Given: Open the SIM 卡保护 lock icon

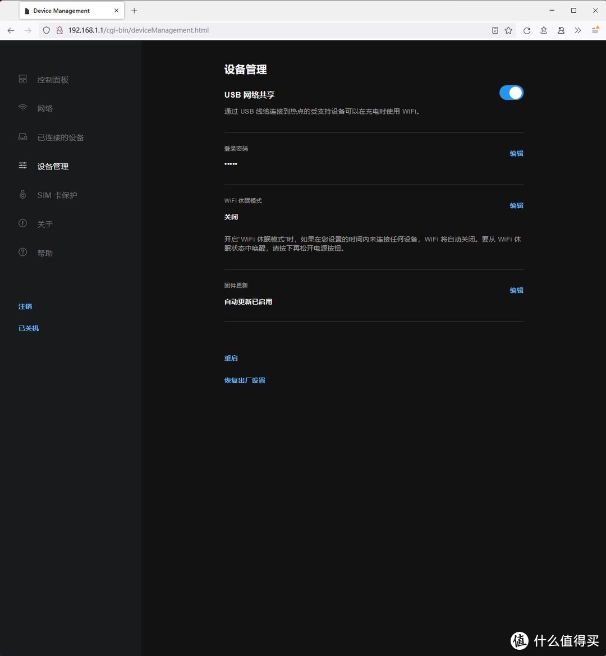Looking at the screenshot, I should click(x=22, y=195).
